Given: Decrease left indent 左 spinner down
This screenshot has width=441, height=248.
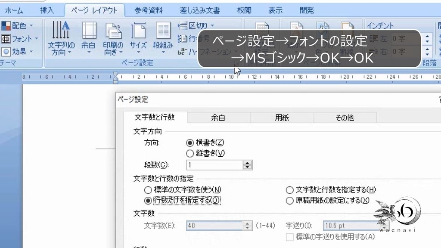Looking at the screenshot, I should pos(427,41).
